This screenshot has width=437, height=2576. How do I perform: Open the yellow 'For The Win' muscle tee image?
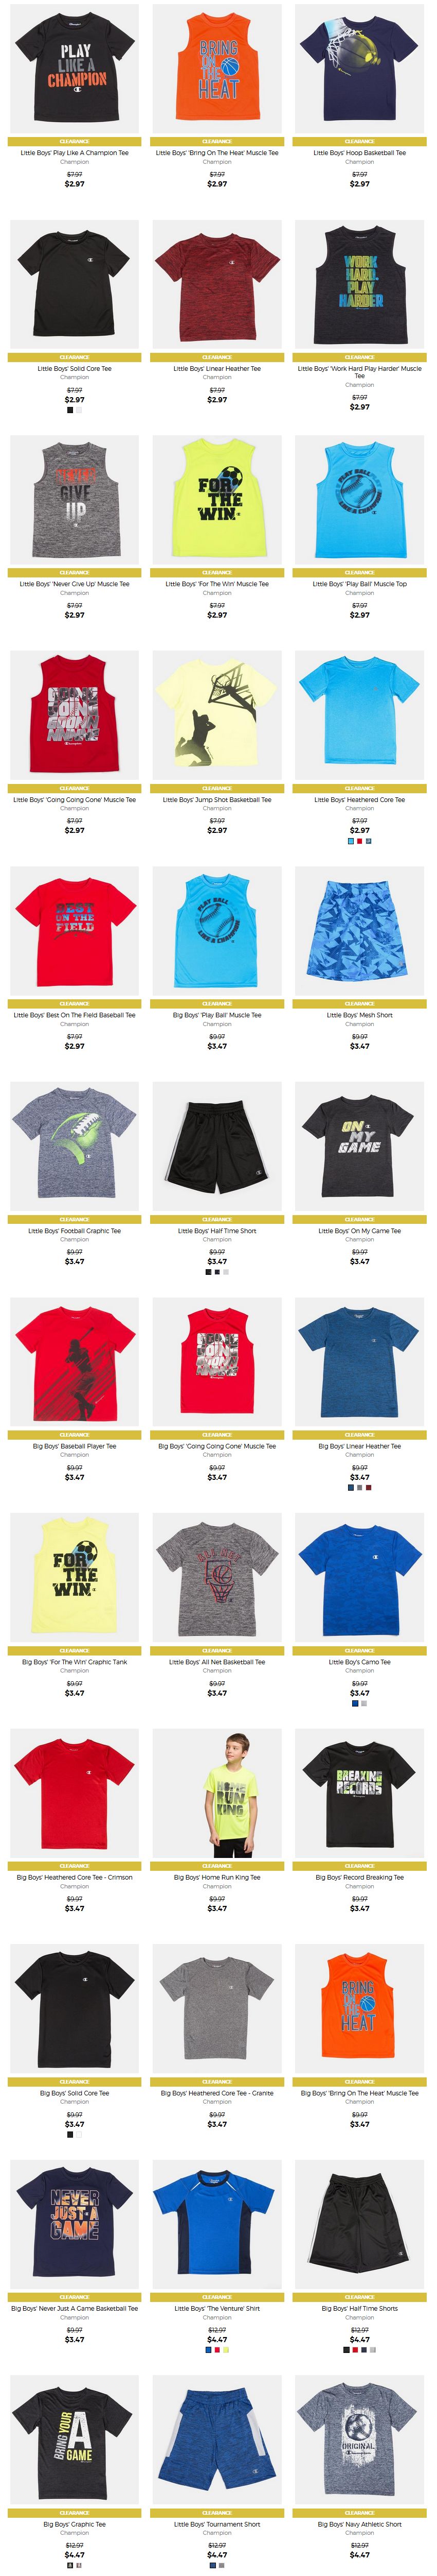(x=217, y=500)
